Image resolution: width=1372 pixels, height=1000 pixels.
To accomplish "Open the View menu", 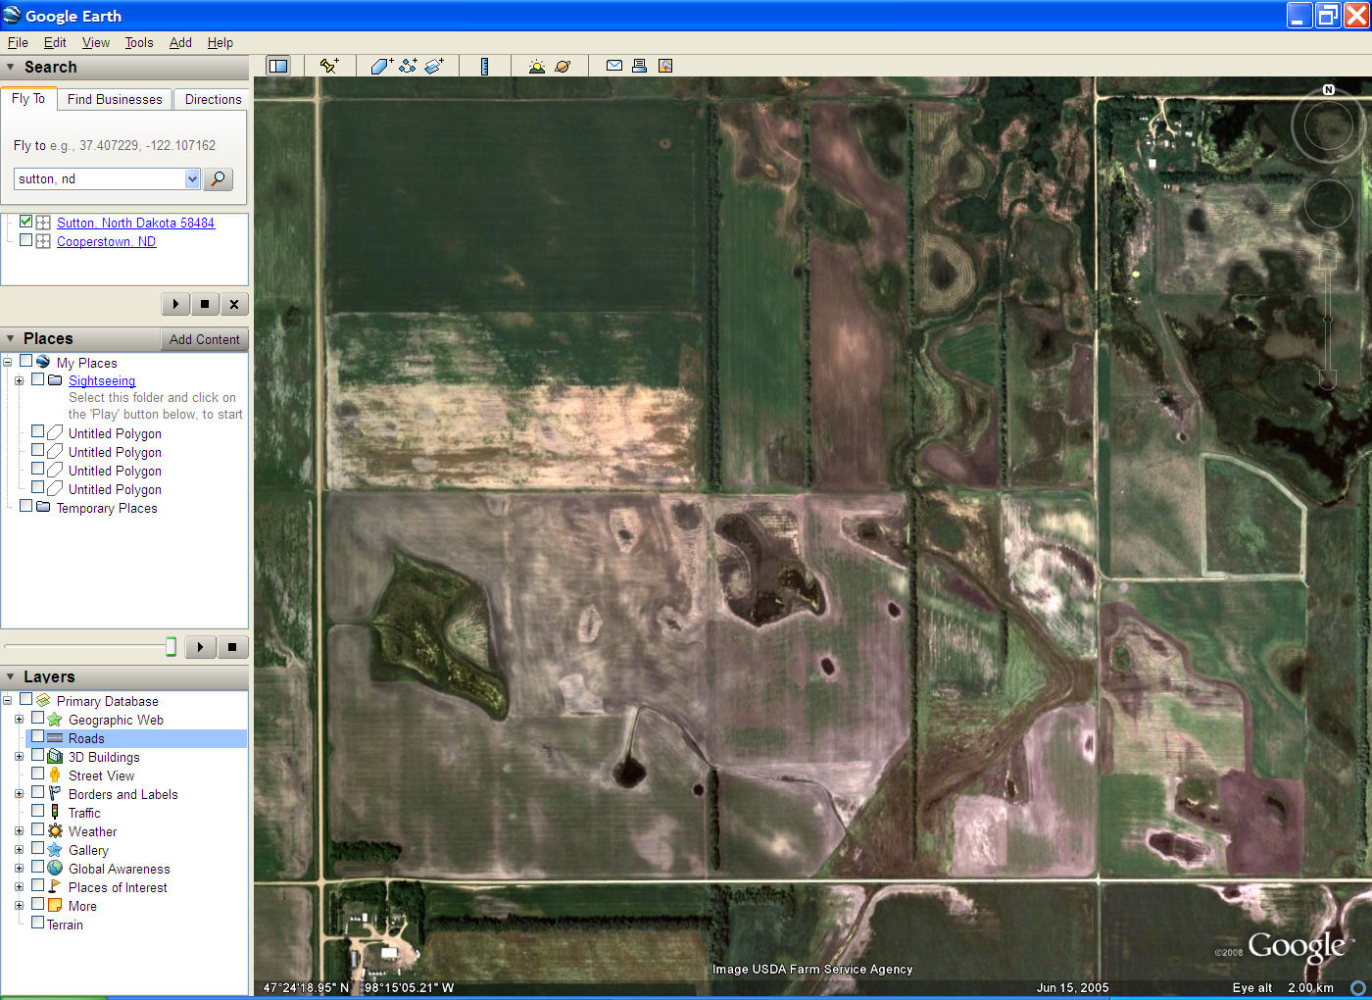I will tap(96, 42).
